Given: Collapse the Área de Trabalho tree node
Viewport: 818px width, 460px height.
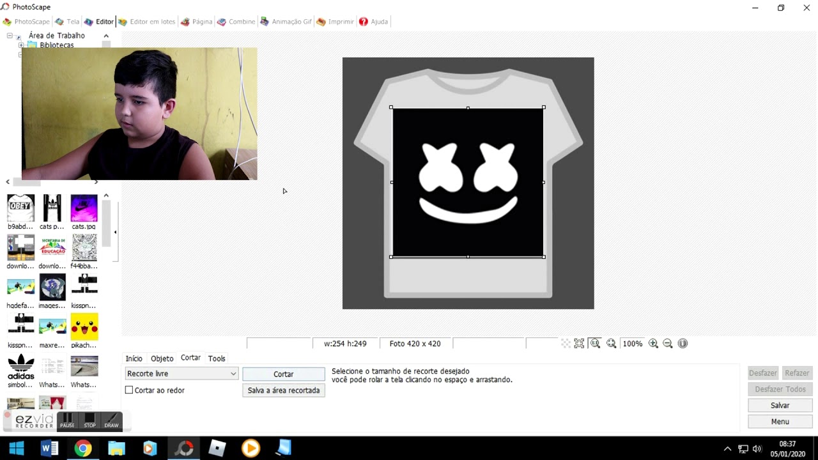Looking at the screenshot, I should (10, 36).
